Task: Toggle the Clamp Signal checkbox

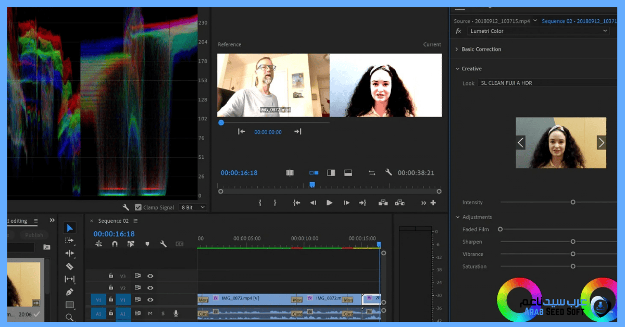Action: (x=138, y=207)
